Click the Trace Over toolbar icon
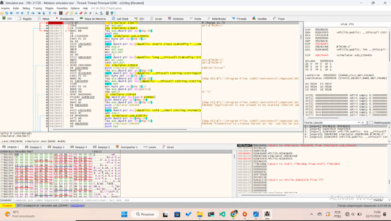 pyautogui.click(x=44, y=13)
